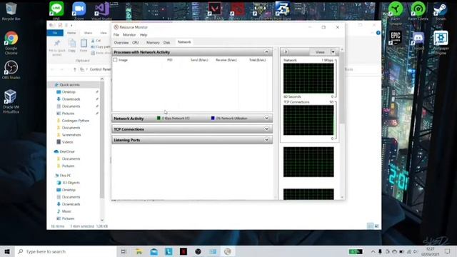Click the Up arrow in the File Explorer address bar
The height and width of the screenshot is (257, 457).
[x=74, y=69]
